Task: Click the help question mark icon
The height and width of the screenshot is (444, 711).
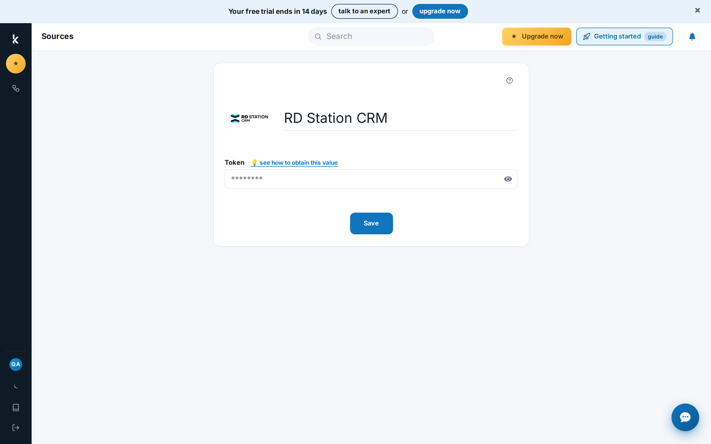Action: (510, 80)
